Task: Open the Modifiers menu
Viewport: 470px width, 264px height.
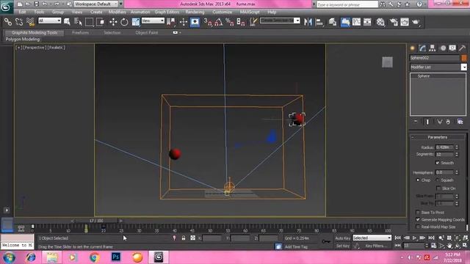Action: pyautogui.click(x=117, y=12)
